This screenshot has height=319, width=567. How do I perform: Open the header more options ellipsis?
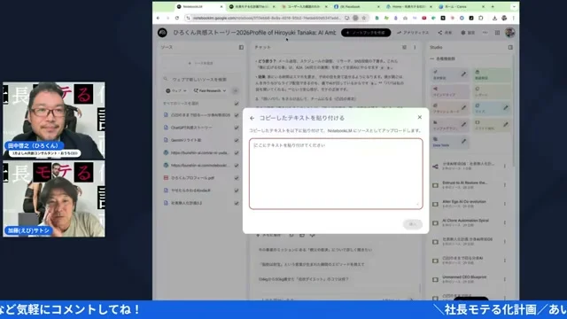click(x=485, y=33)
